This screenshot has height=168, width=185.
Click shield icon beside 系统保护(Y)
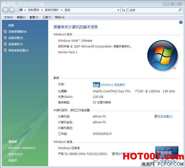[5, 44]
